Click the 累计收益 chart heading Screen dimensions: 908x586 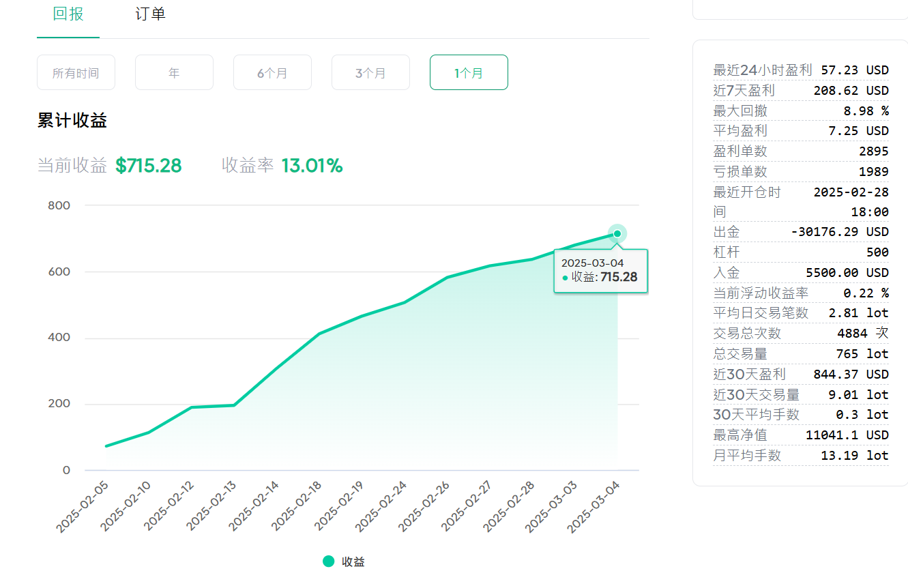(x=72, y=121)
